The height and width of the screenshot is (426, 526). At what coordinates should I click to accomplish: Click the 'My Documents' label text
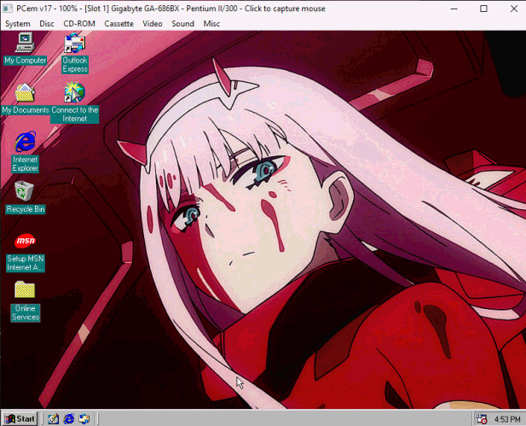[x=26, y=110]
